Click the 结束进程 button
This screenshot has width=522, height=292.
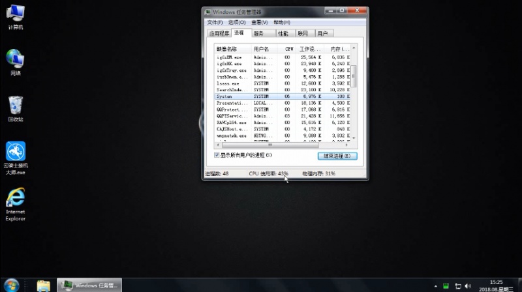coord(337,156)
